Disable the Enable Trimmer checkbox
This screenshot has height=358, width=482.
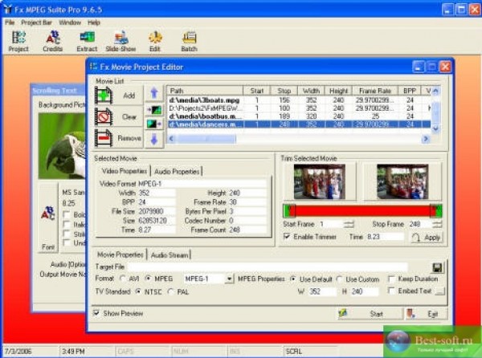288,237
